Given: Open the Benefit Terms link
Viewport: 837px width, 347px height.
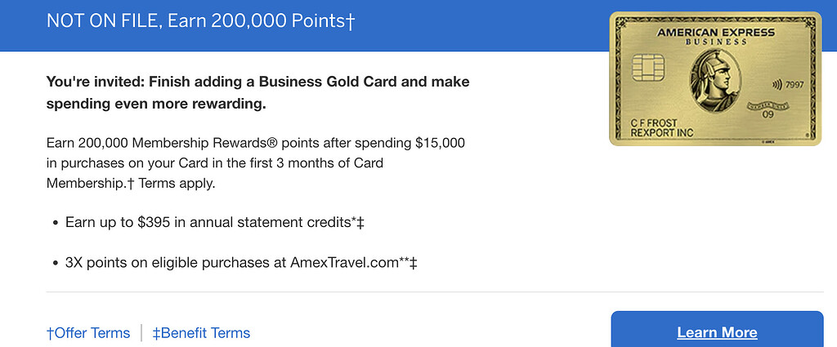Looking at the screenshot, I should pos(201,333).
